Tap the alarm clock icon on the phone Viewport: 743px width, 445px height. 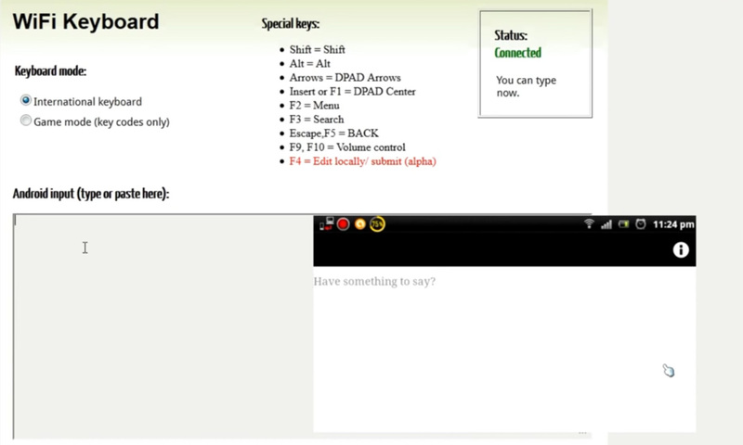(x=641, y=224)
